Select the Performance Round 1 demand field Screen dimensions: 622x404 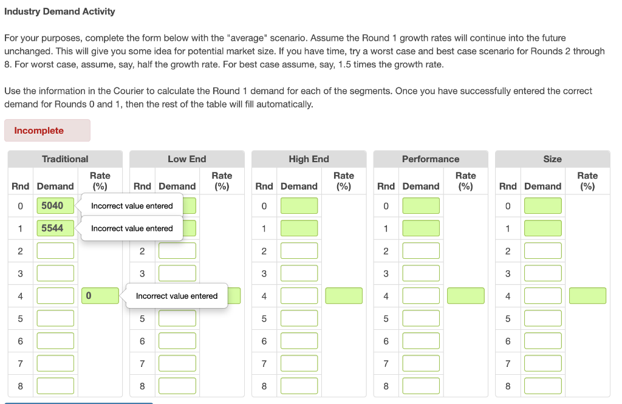click(421, 228)
